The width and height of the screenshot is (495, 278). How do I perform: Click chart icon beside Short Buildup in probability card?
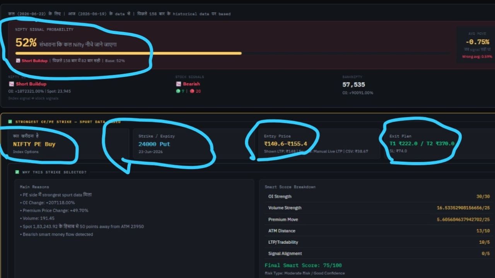click(x=18, y=61)
